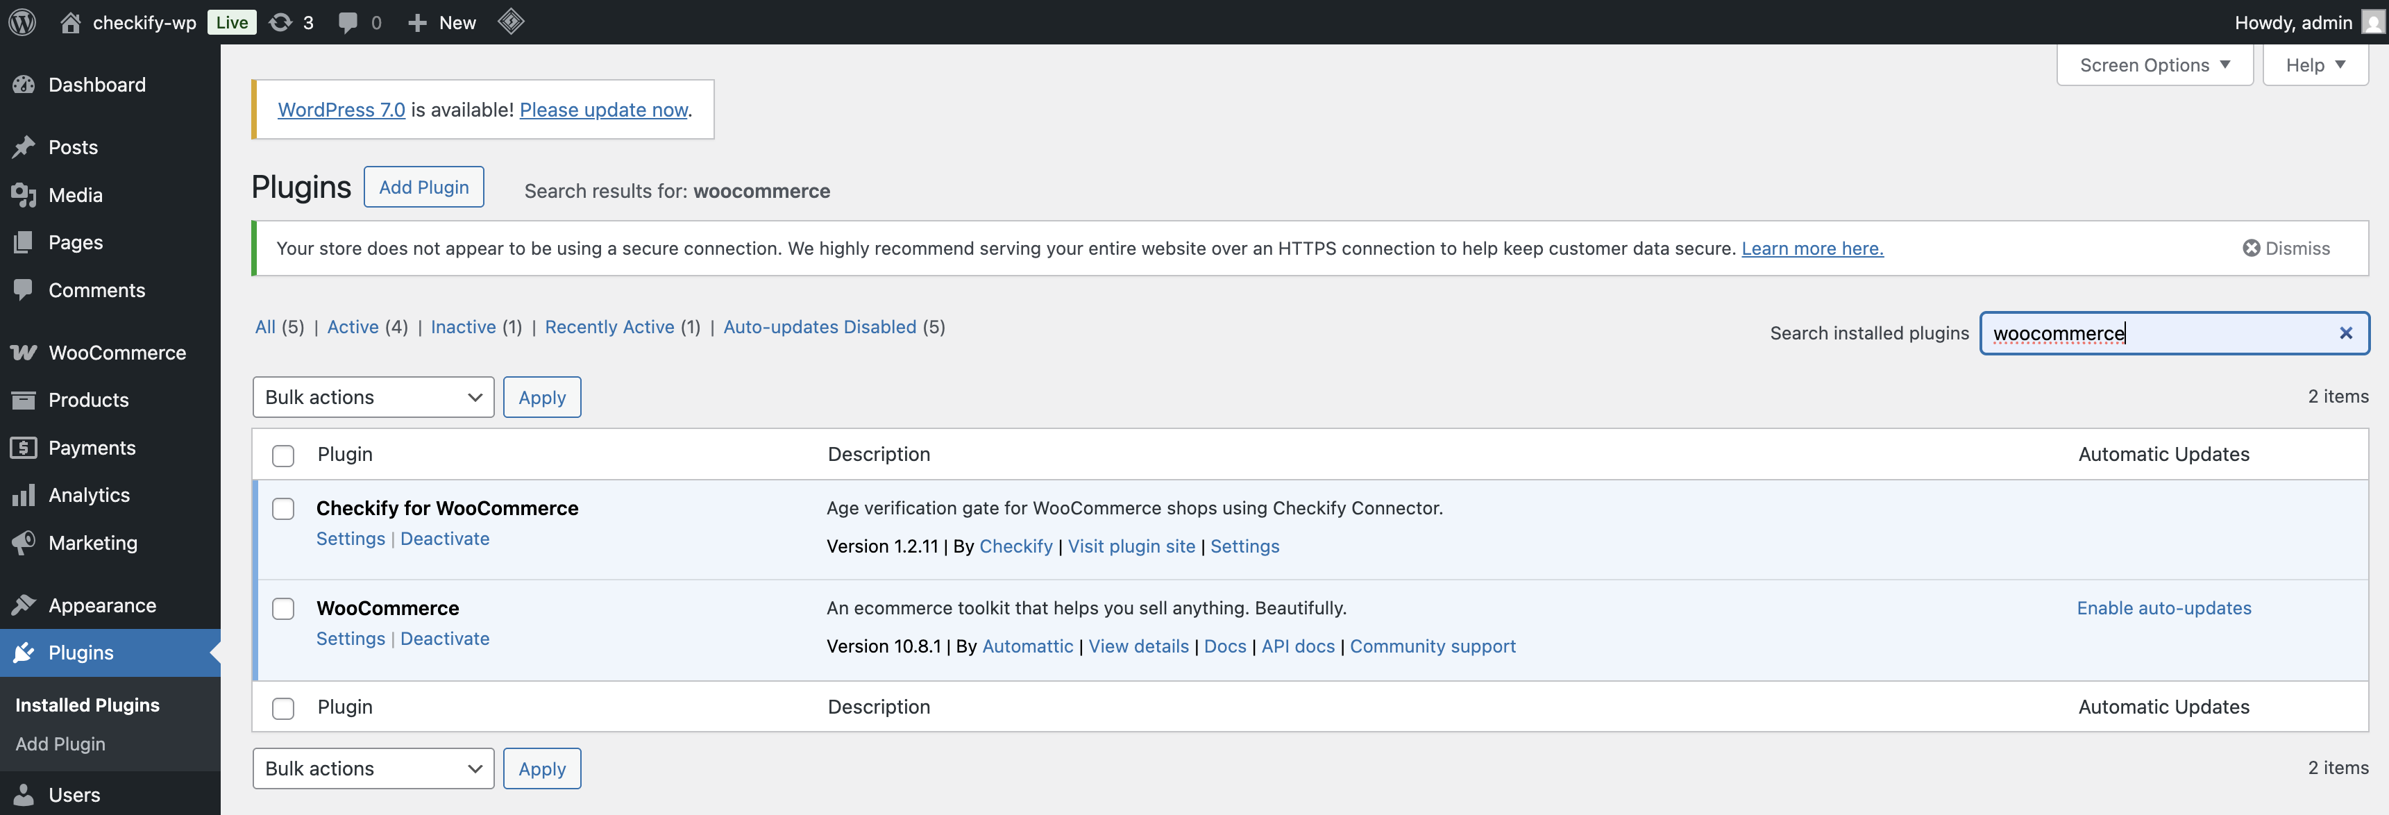This screenshot has height=815, width=2389.
Task: Focus the Search installed plugins field
Action: coord(2174,333)
